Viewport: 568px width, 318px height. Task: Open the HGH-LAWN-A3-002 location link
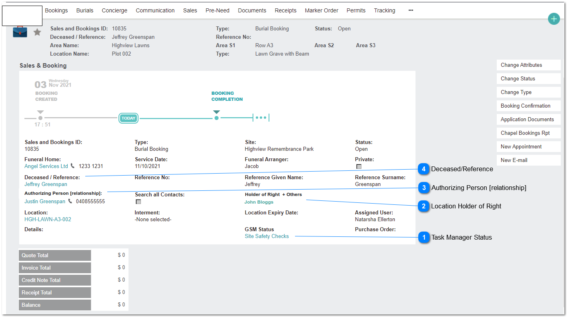point(48,220)
